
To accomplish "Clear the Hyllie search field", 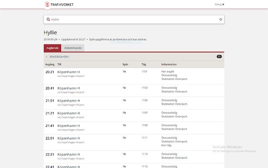I will (x=221, y=20).
